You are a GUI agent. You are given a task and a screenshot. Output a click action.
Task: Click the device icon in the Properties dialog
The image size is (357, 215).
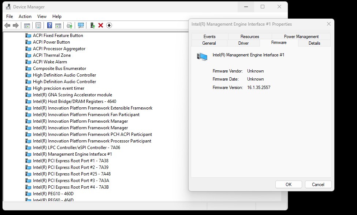click(202, 56)
